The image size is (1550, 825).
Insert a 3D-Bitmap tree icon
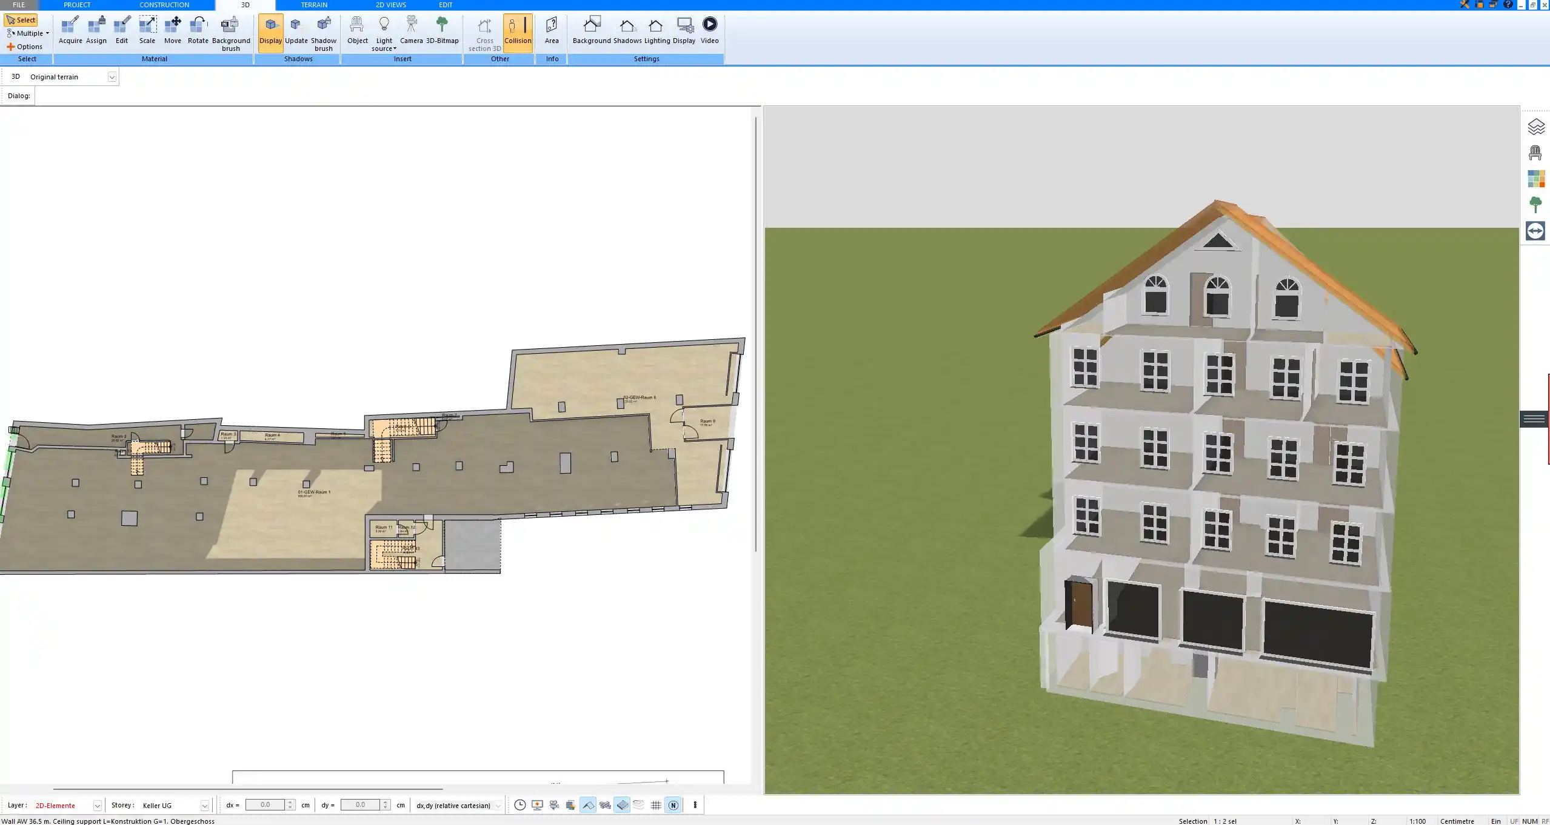pyautogui.click(x=442, y=30)
